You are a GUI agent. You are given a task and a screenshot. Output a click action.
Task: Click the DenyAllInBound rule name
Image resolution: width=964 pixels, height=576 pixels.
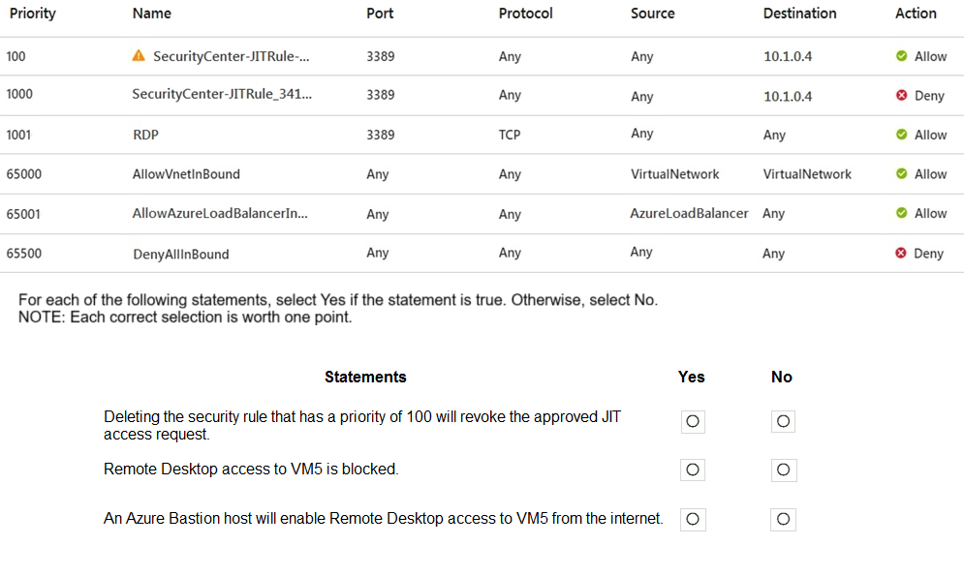(180, 254)
